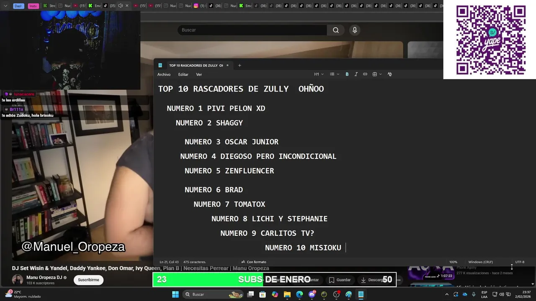Viewport: 536px width, 301px height.
Task: Click the line NUMERO 2 SHAGGY
Action: (x=209, y=123)
